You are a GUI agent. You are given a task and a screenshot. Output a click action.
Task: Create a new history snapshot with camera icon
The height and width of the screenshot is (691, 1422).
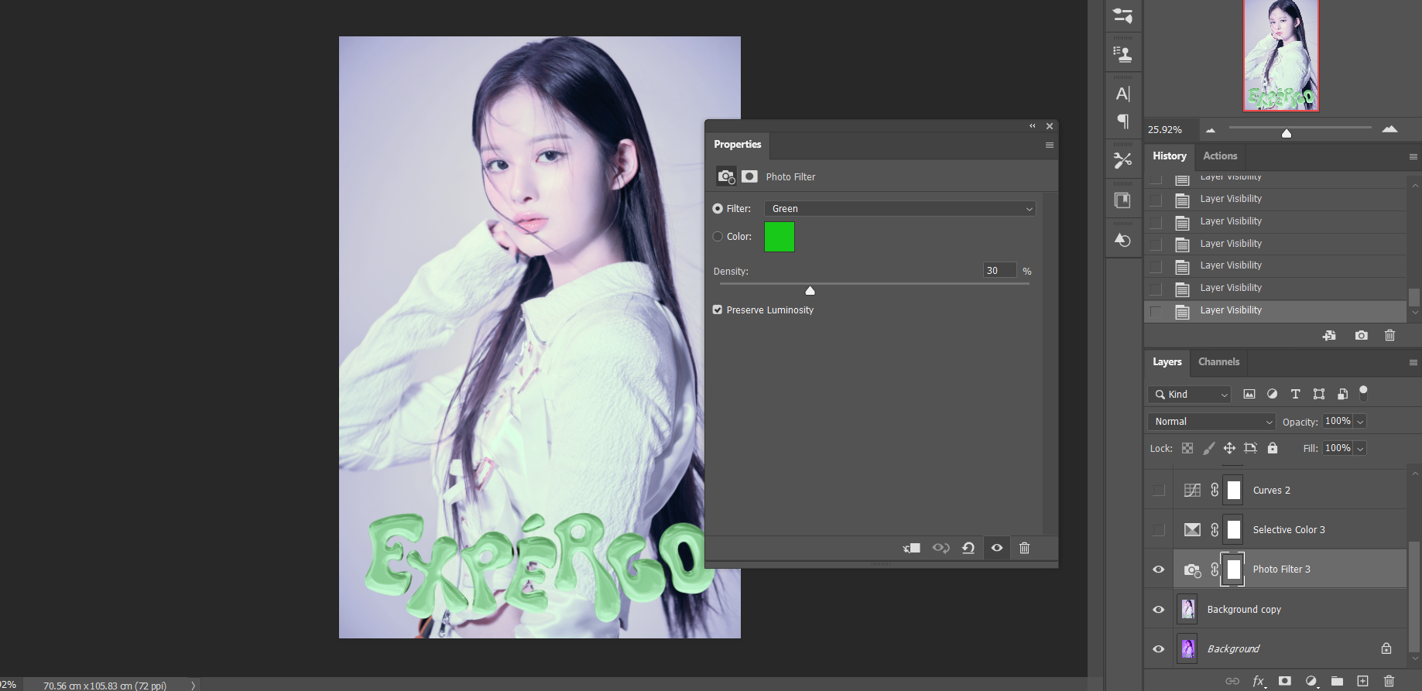(x=1361, y=335)
